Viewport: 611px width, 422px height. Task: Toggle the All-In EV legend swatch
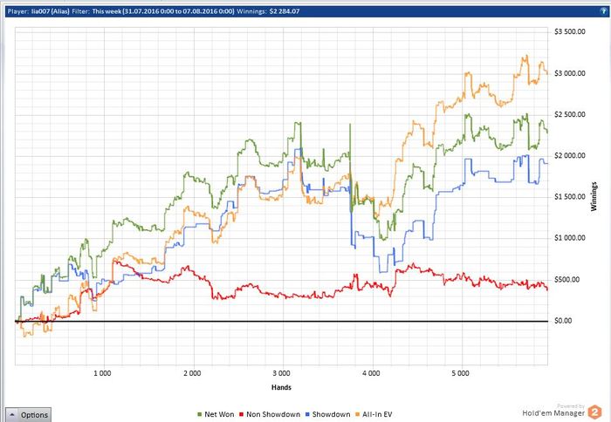[x=357, y=415]
